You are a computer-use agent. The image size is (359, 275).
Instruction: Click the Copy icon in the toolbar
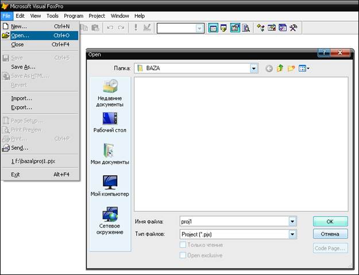84,28
